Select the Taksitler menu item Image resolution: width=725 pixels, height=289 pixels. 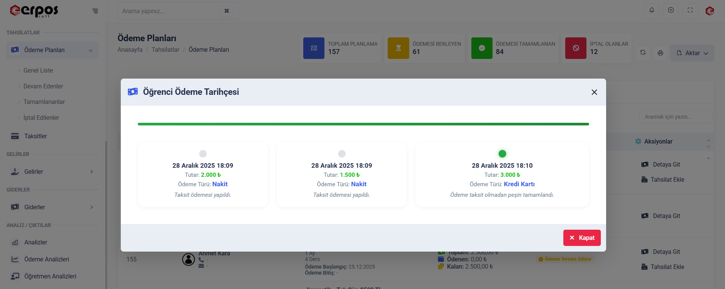point(36,136)
